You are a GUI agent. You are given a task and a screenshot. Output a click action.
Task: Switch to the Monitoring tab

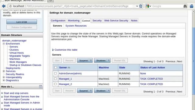74,20
